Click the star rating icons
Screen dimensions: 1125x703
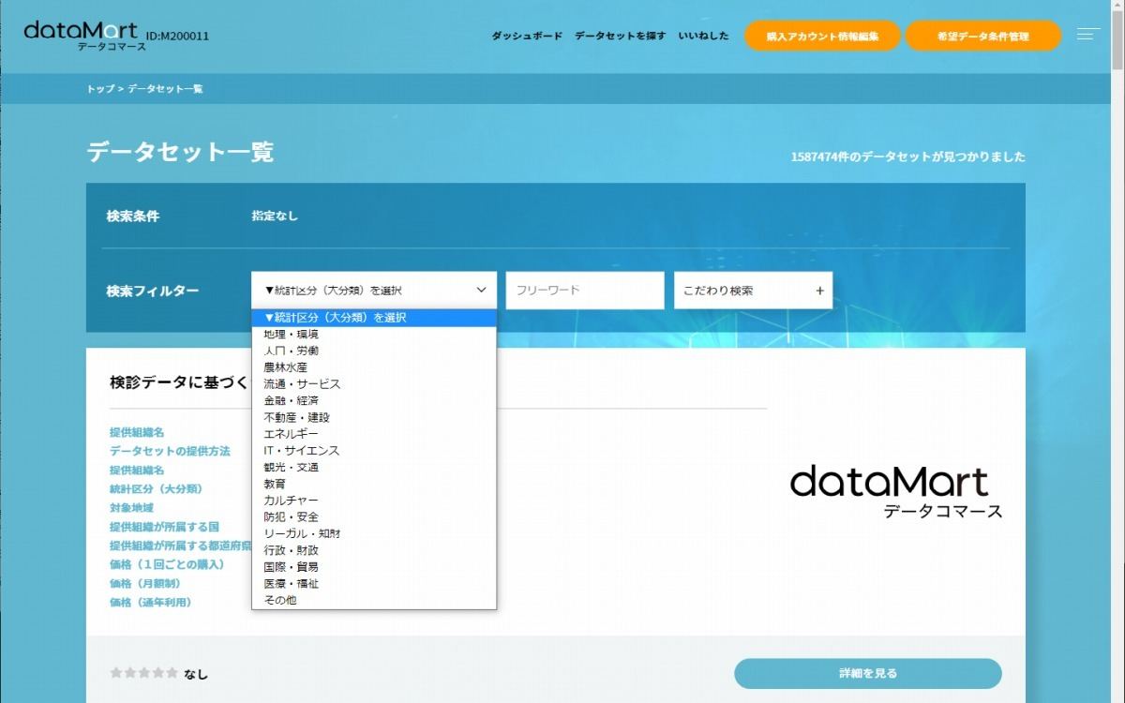(143, 673)
